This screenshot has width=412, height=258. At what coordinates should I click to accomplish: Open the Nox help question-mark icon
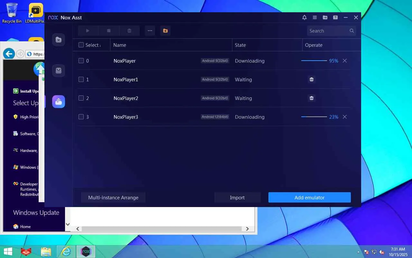point(335,17)
